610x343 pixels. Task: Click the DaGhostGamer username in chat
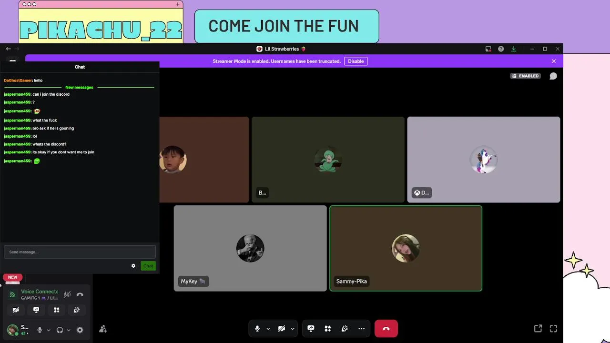click(18, 81)
